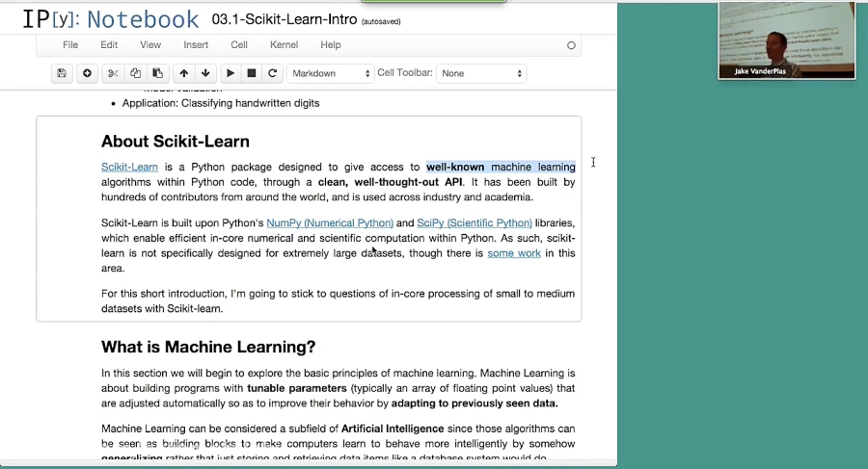
Task: Open the Insert menu
Action: point(196,45)
